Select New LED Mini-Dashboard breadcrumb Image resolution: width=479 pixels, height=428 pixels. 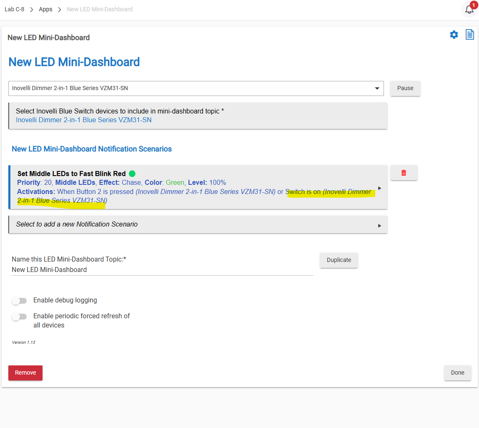[100, 9]
